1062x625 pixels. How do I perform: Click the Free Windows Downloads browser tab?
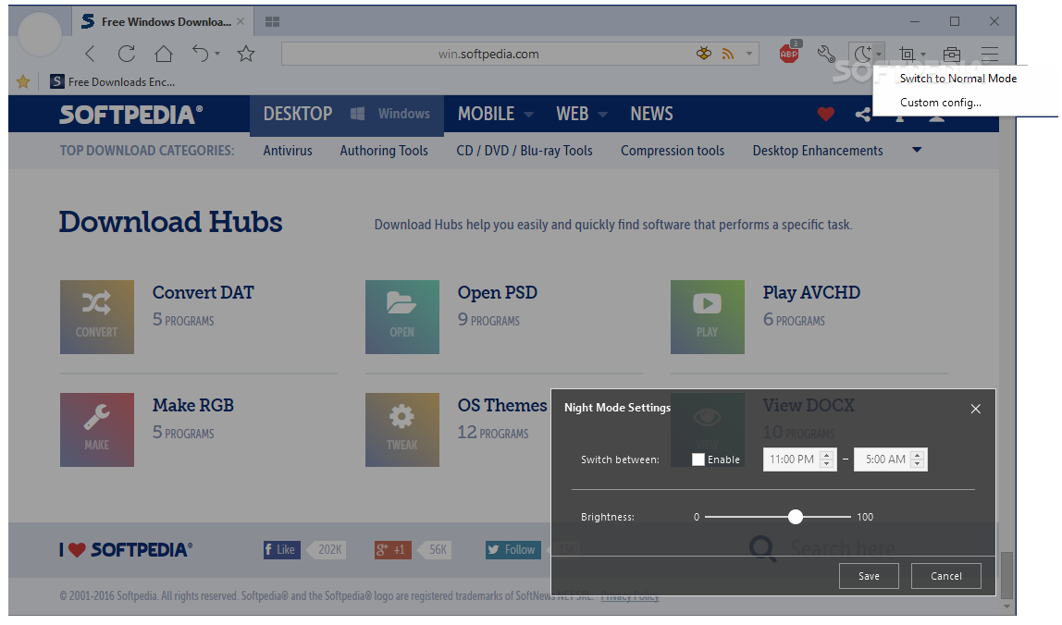pos(161,21)
